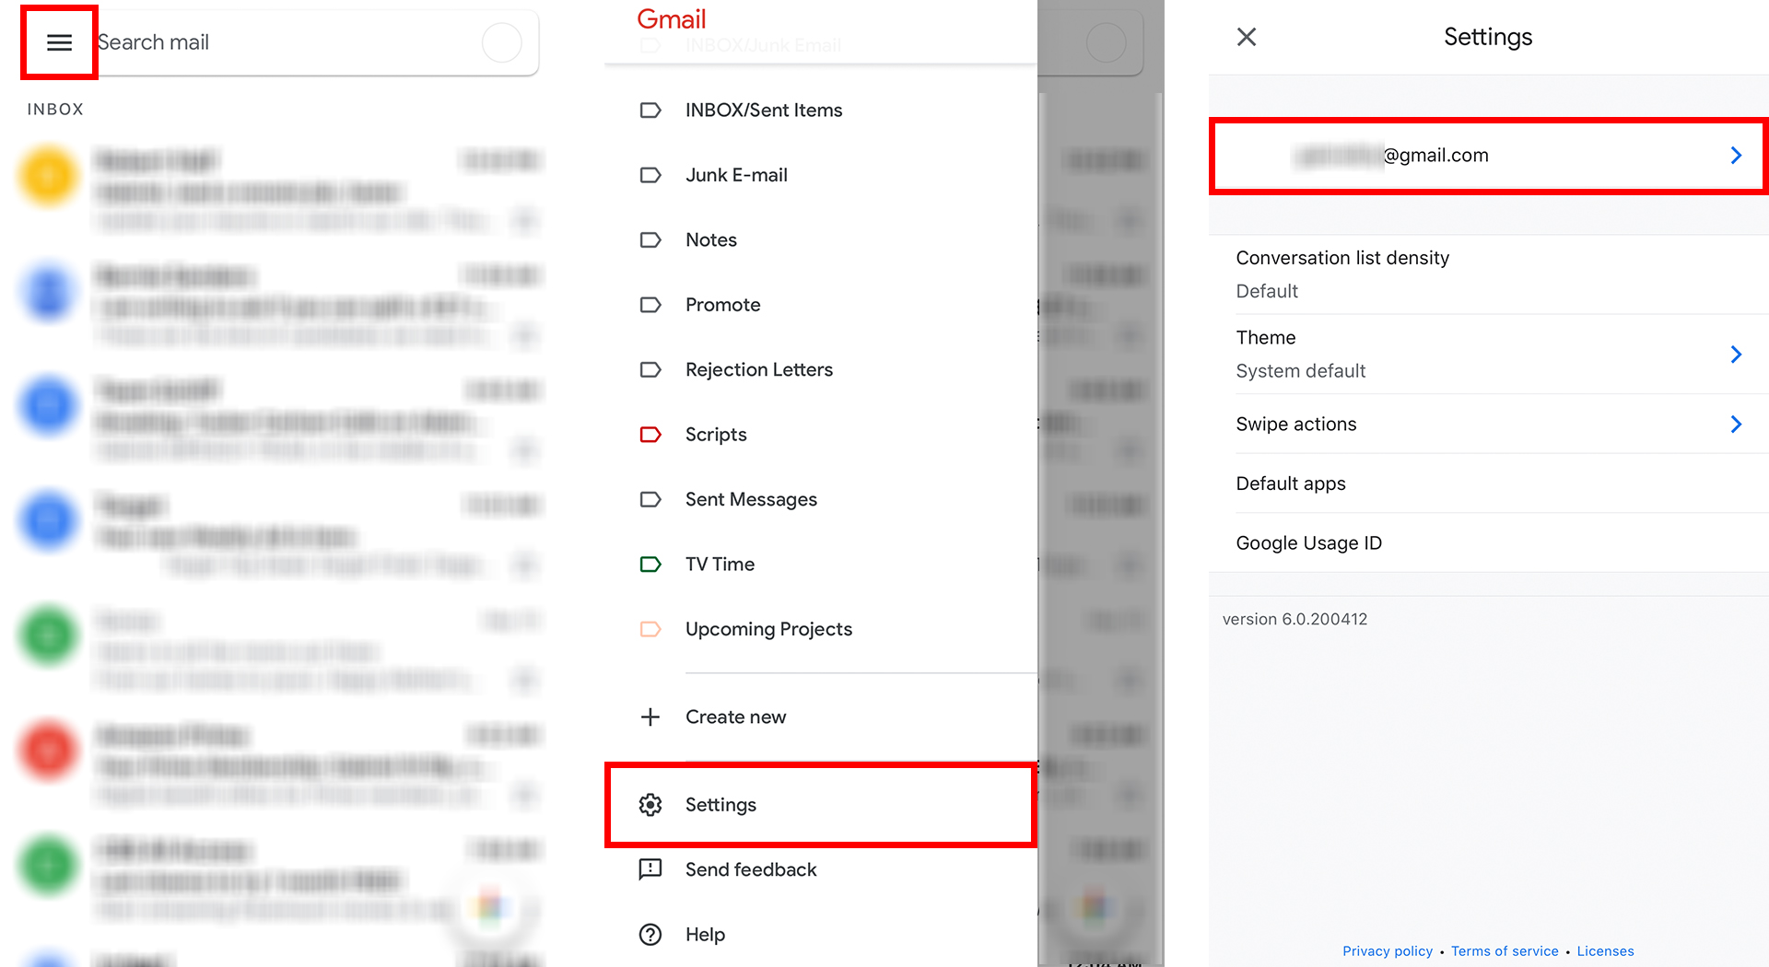Open Swipe actions settings
The width and height of the screenshot is (1769, 967).
[1488, 425]
